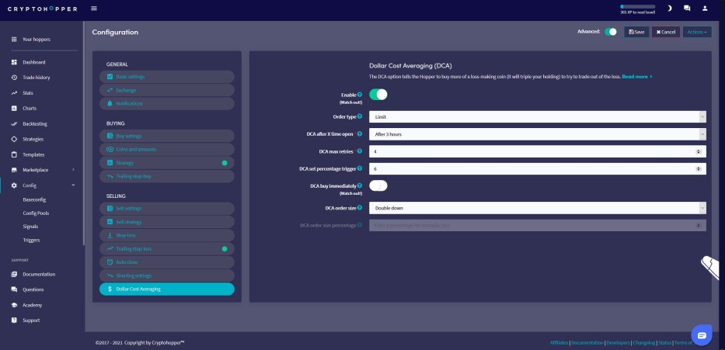Open Baseconfig submenu link
The width and height of the screenshot is (725, 350).
point(34,200)
